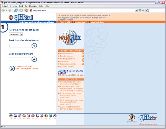Click 'Klik hier en meldt u nu aan' link
Viewport: 166px width, 129px height.
coord(71,75)
